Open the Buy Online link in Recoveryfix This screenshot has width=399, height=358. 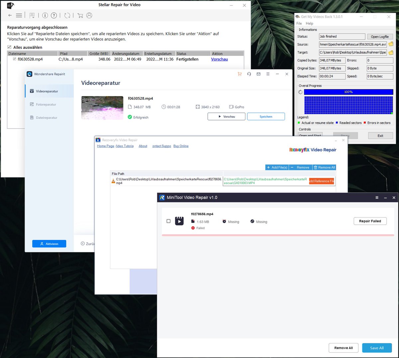181,146
